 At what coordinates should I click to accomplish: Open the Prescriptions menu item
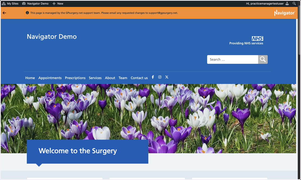pos(75,78)
